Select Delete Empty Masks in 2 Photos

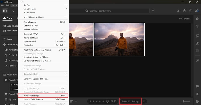tap(43, 61)
